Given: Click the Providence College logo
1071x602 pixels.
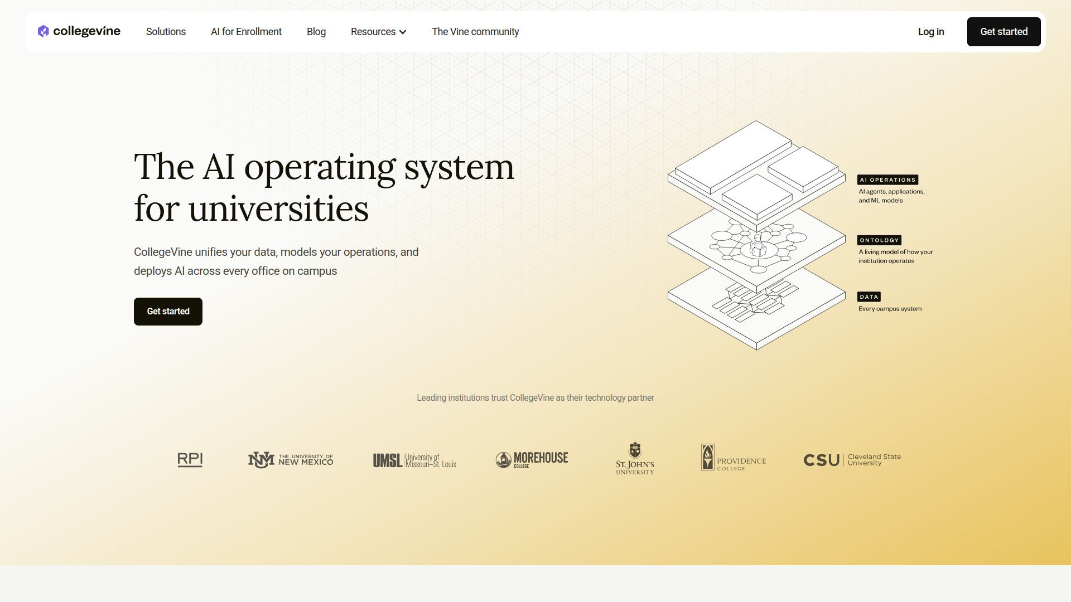Looking at the screenshot, I should click(734, 458).
